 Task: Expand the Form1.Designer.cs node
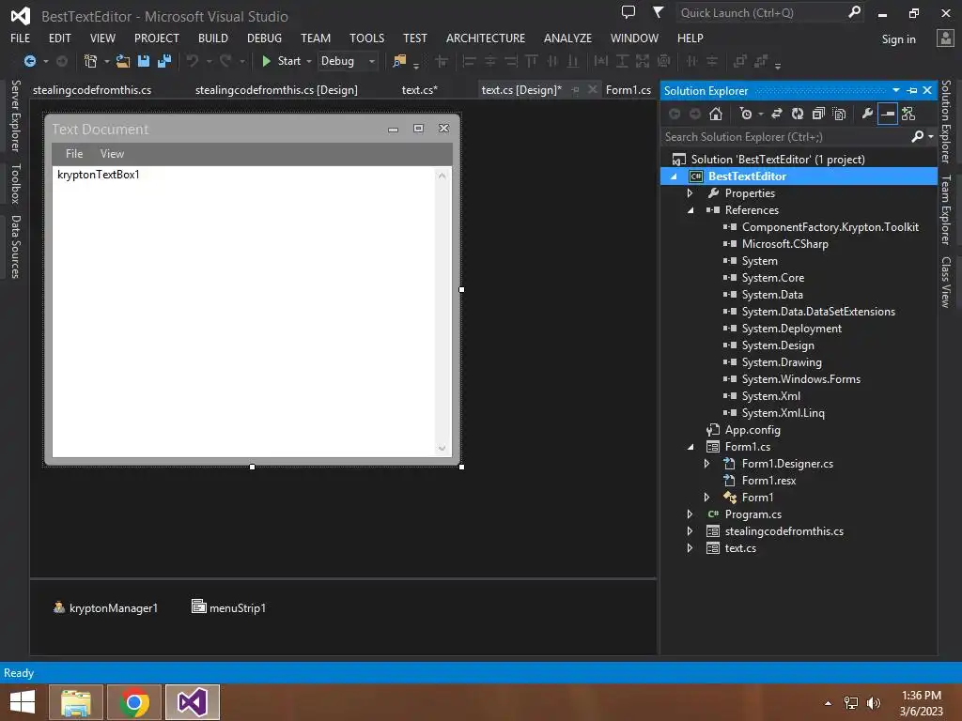point(706,464)
